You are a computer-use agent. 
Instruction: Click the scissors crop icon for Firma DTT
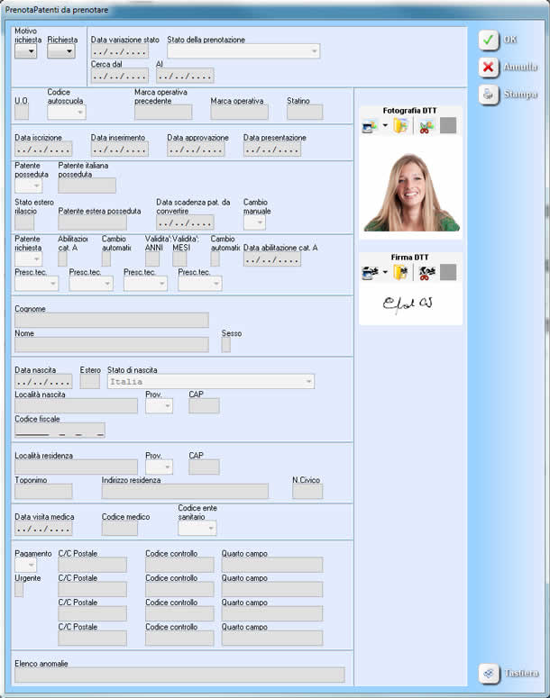click(x=426, y=272)
